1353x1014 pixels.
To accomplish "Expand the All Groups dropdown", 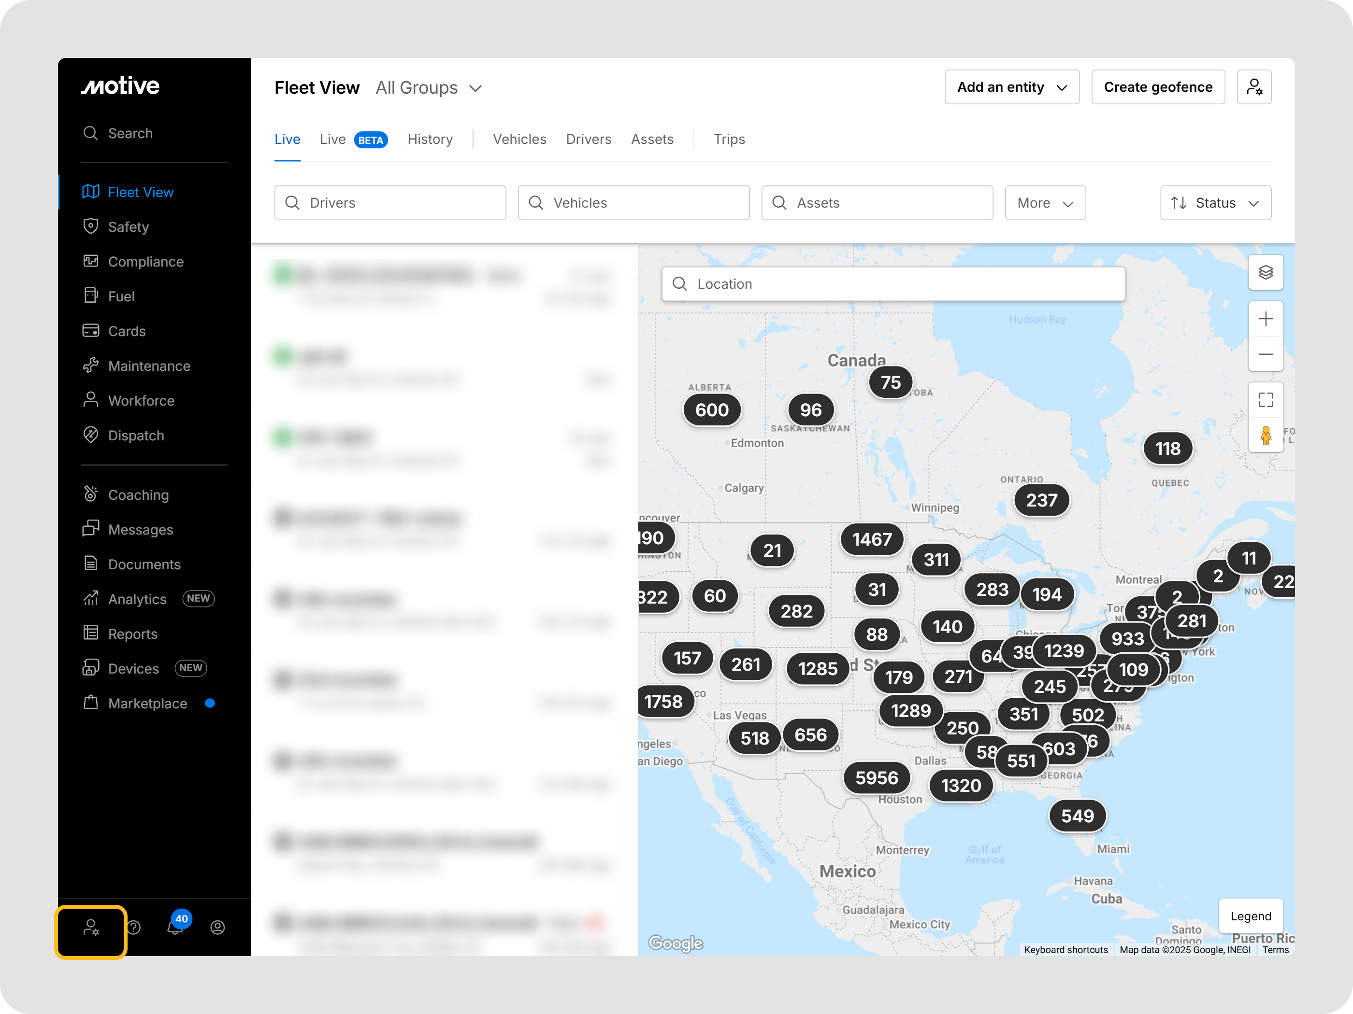I will point(429,88).
